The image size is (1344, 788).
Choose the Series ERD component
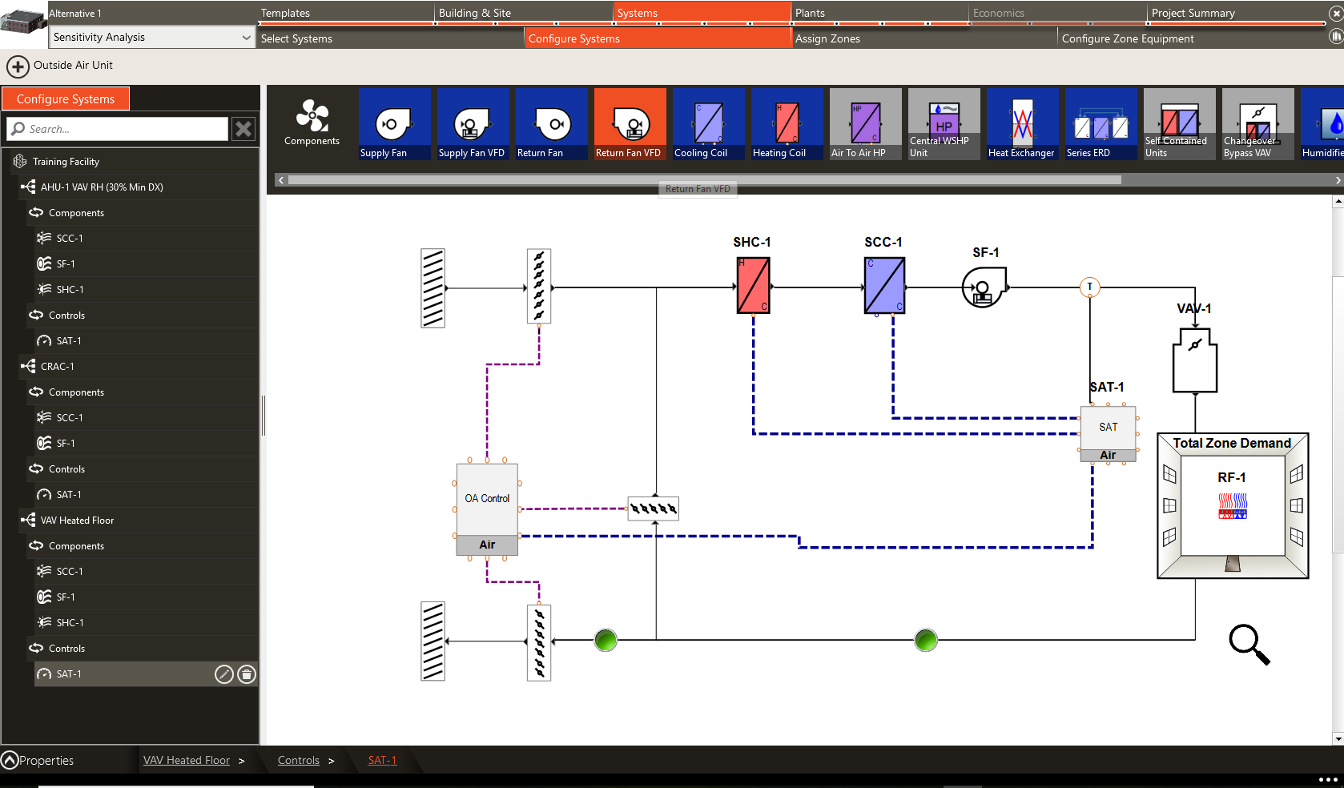coord(1101,124)
